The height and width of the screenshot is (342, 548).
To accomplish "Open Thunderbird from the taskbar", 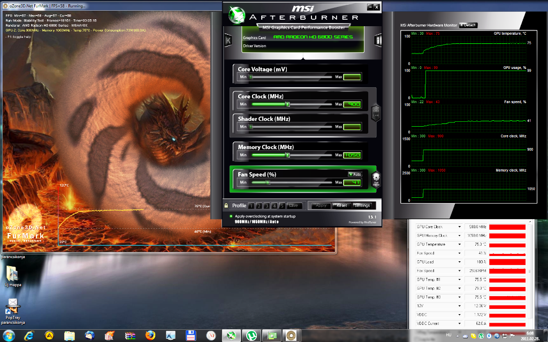I will pyautogui.click(x=89, y=336).
